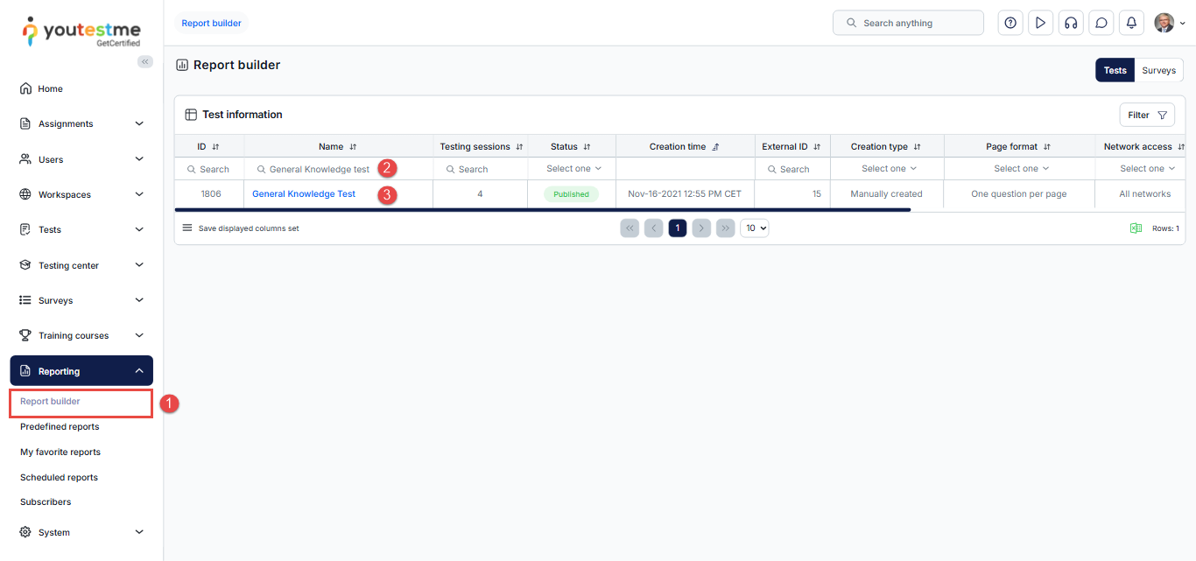Go to Scheduled reports menu item

point(59,478)
